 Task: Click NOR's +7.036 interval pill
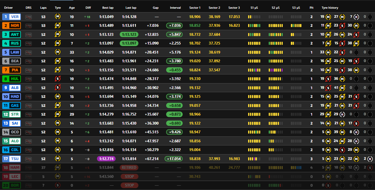click(x=175, y=26)
